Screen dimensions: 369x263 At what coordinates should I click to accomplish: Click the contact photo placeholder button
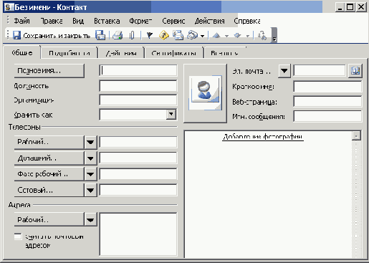click(205, 93)
